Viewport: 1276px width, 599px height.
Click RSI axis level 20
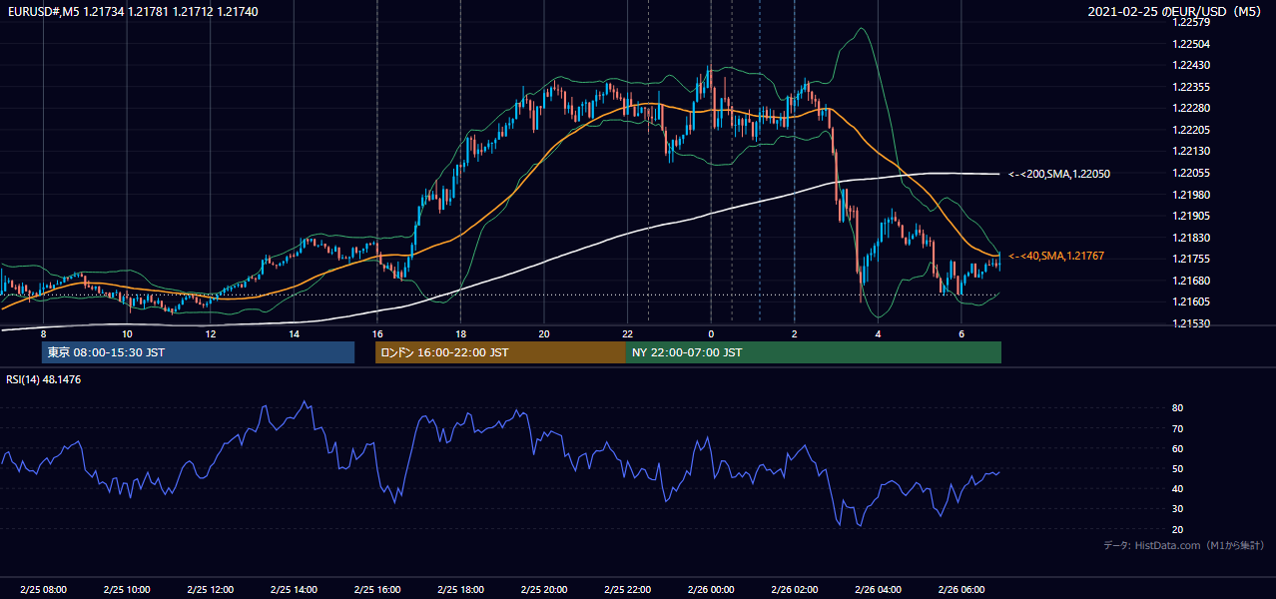point(1178,530)
